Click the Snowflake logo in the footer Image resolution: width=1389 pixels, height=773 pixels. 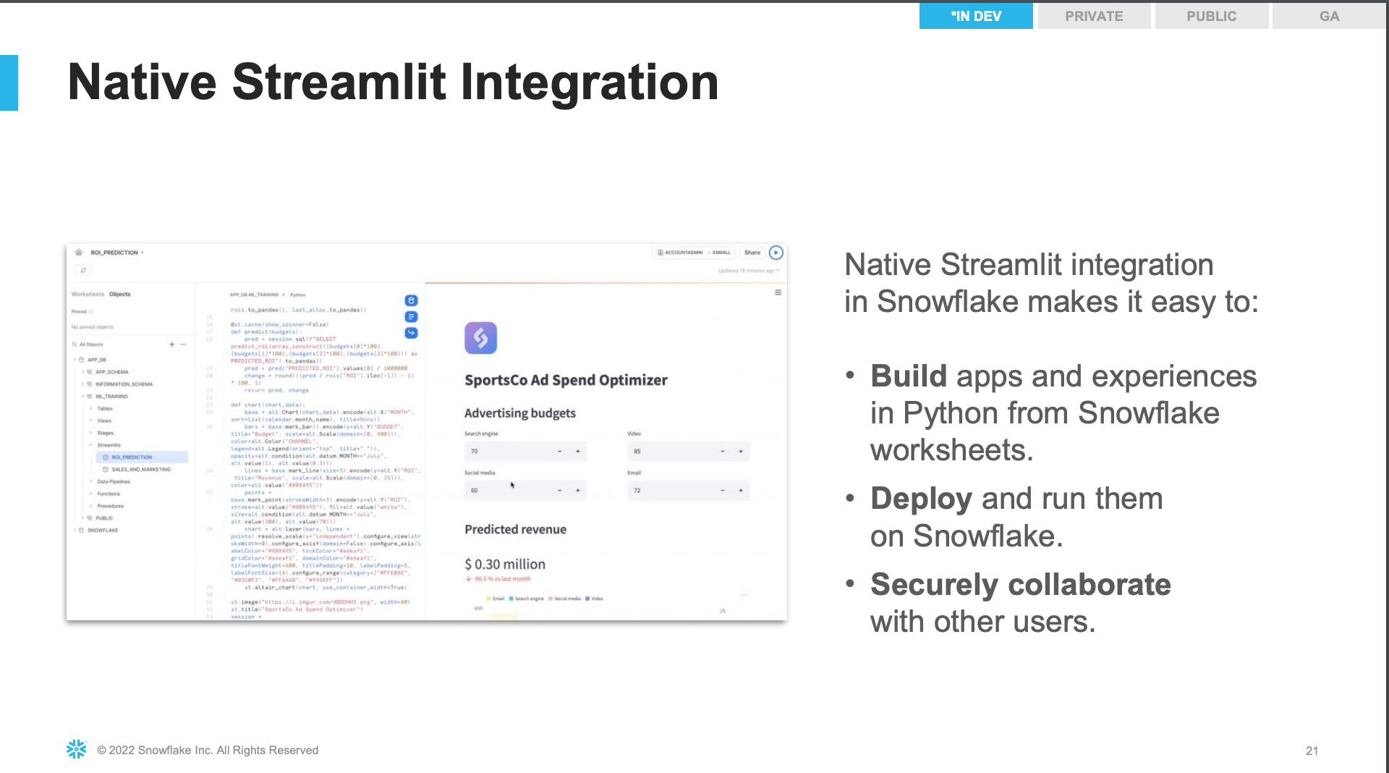[76, 749]
